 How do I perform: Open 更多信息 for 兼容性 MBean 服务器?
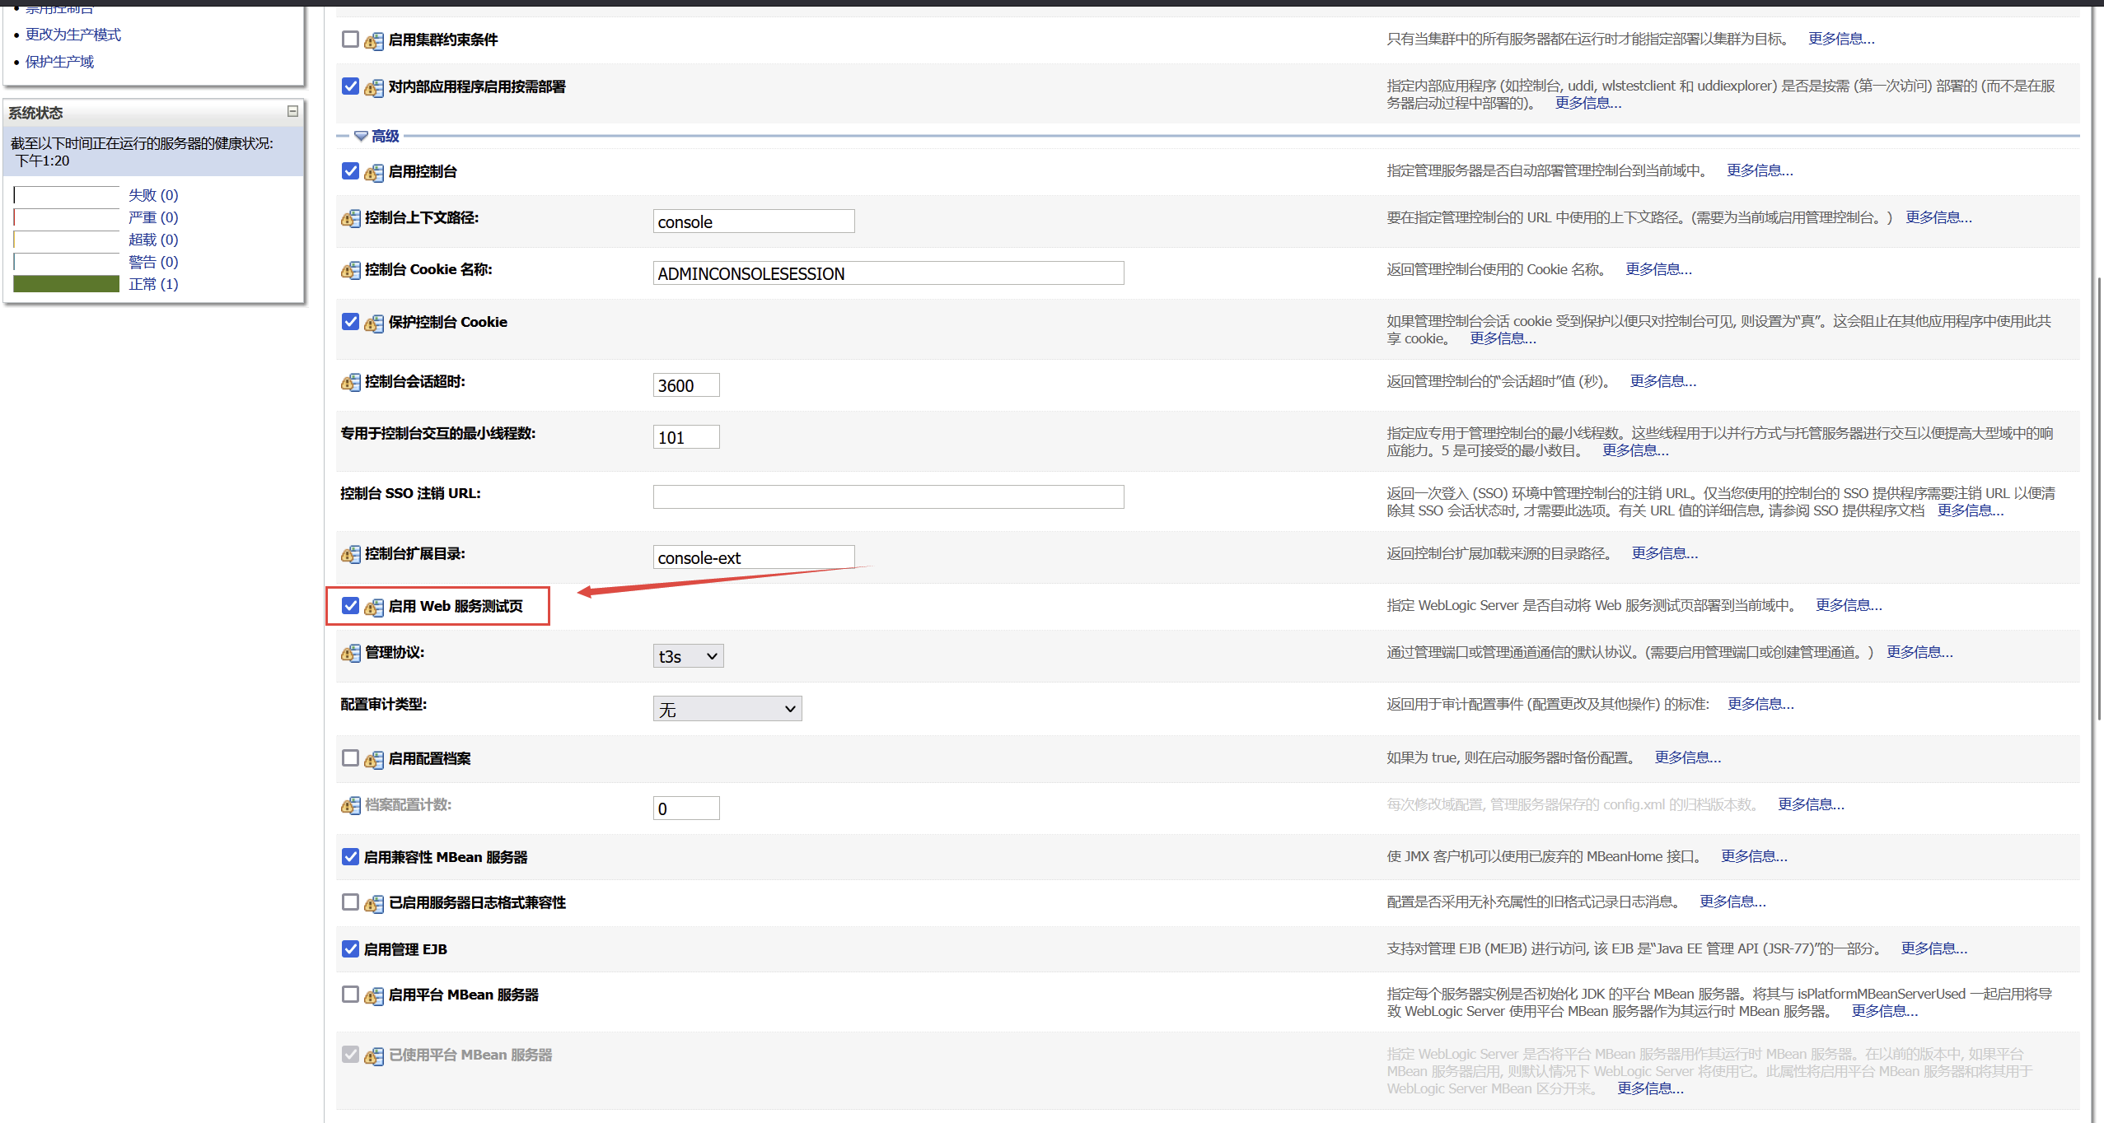pyautogui.click(x=1754, y=856)
